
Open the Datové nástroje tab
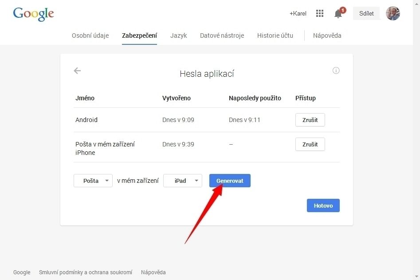tap(222, 35)
